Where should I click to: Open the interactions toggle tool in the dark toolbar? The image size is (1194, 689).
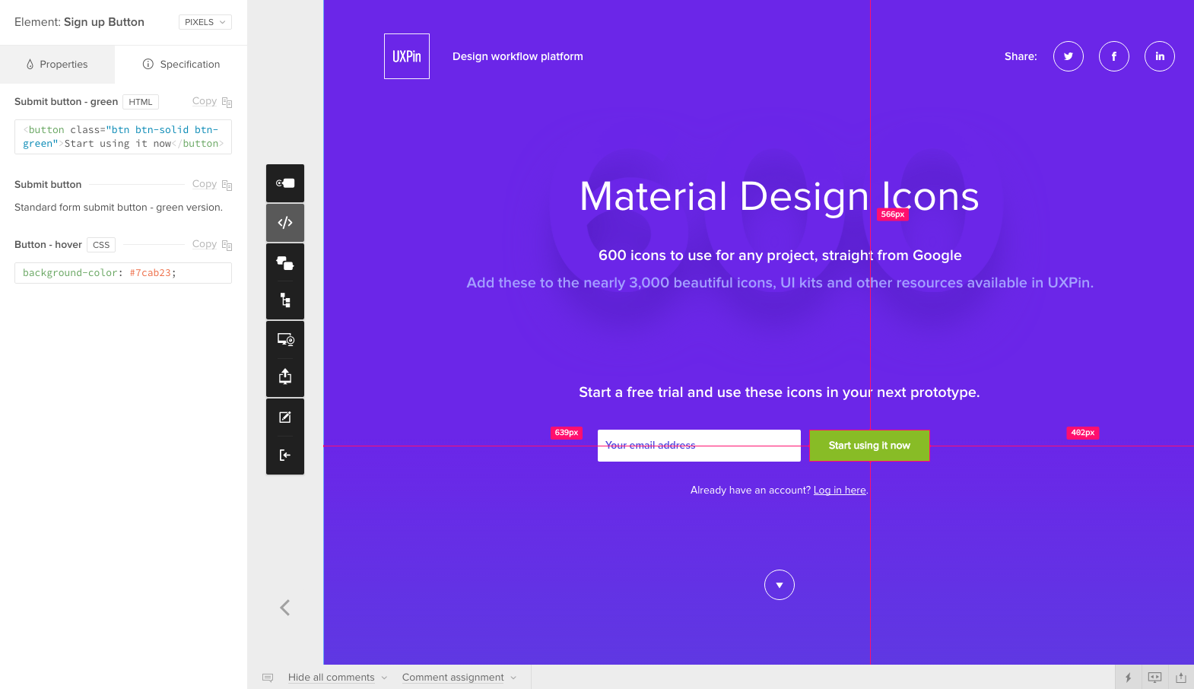(285, 183)
